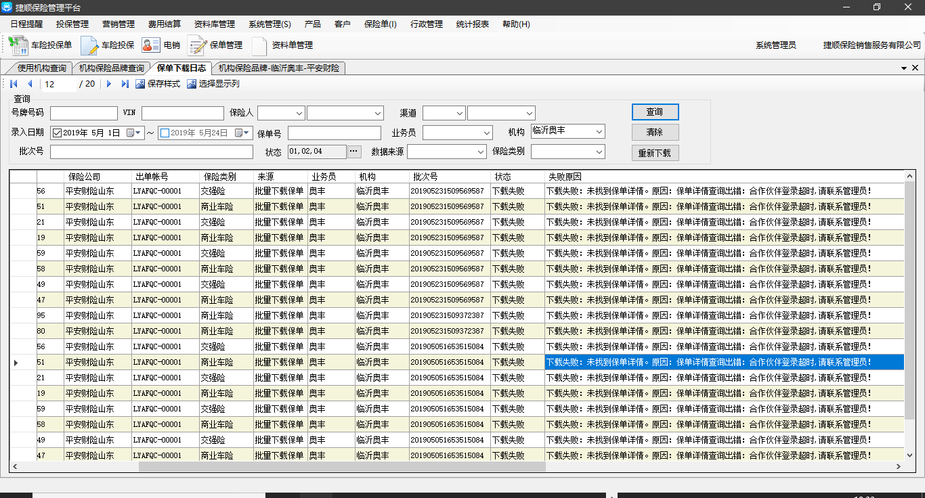Expand the 保险类别 dropdown

(598, 152)
